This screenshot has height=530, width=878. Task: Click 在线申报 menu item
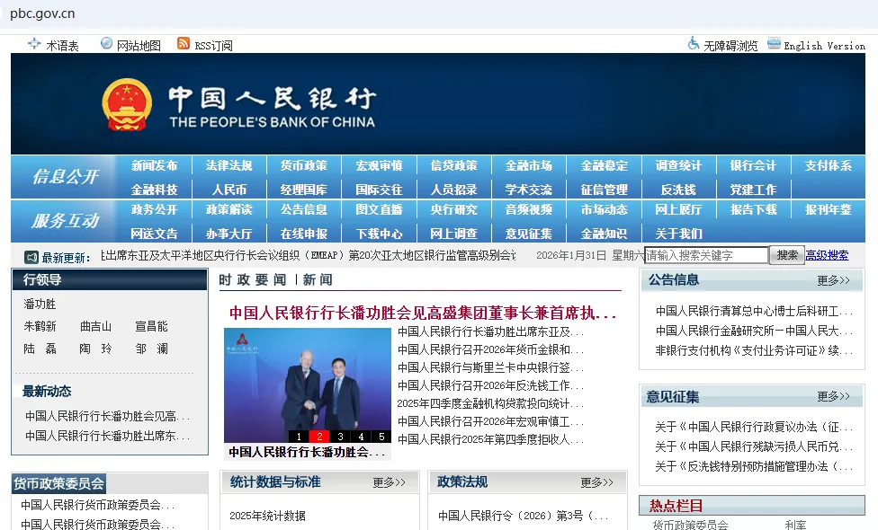303,234
